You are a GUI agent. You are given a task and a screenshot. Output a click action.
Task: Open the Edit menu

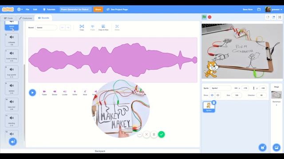[x=35, y=9]
